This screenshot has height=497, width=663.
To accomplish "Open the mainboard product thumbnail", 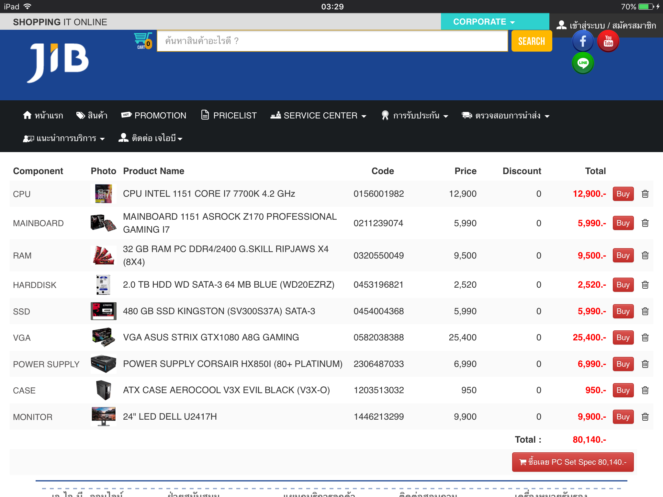I will click(104, 223).
